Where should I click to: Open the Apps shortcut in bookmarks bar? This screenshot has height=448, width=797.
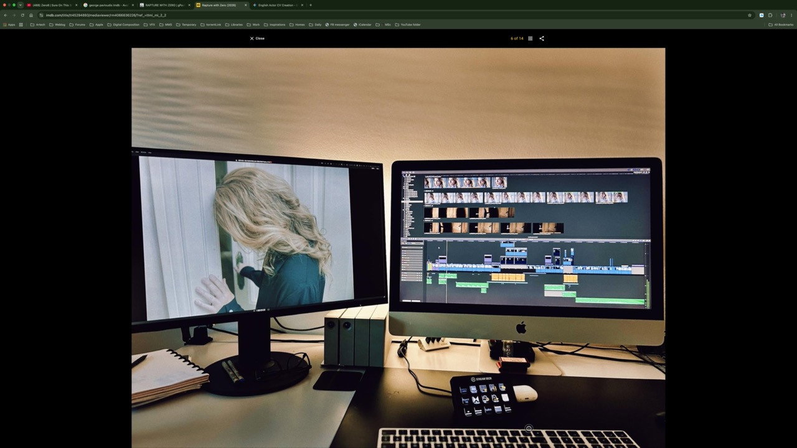pos(9,25)
